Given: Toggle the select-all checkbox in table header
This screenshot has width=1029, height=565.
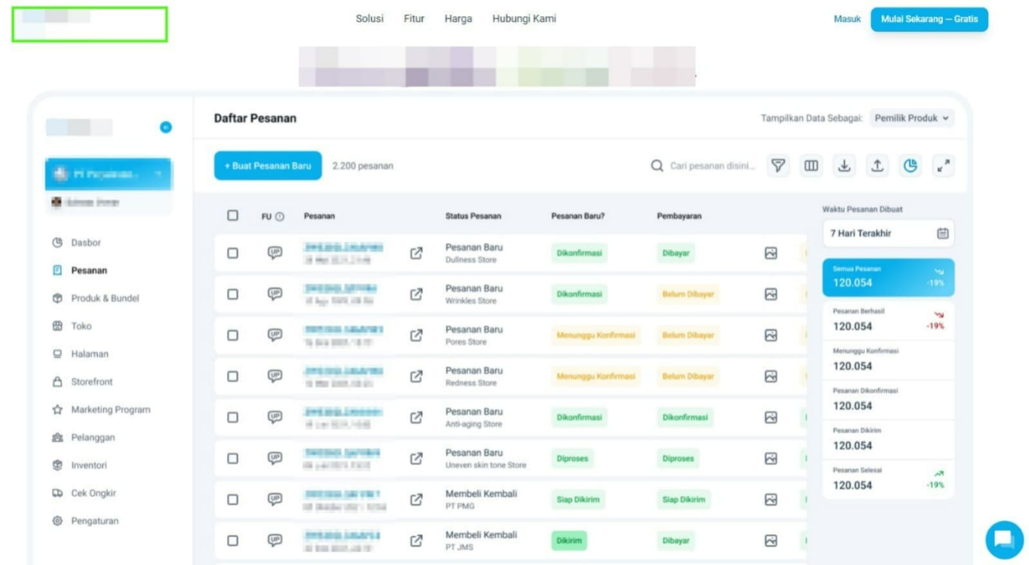Looking at the screenshot, I should coord(233,216).
